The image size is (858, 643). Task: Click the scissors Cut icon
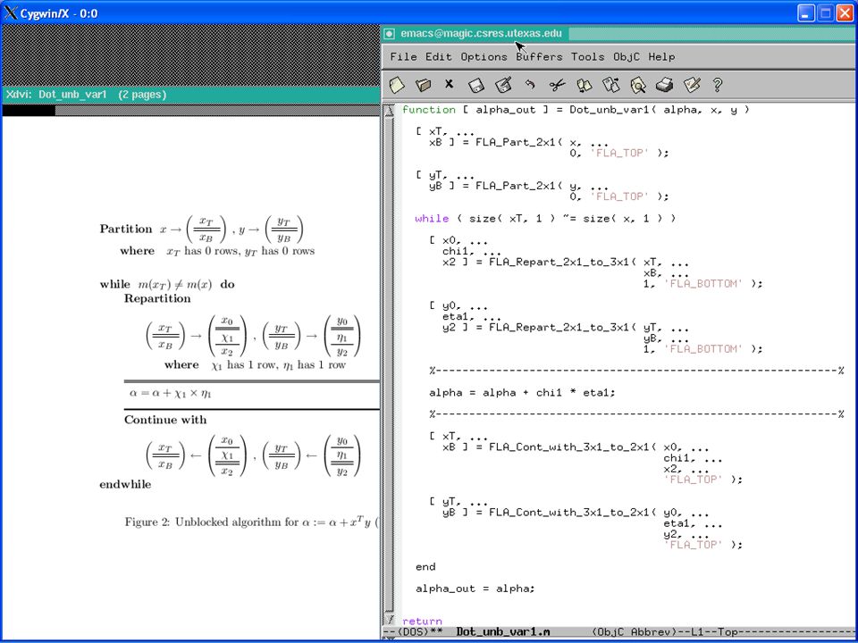point(557,85)
